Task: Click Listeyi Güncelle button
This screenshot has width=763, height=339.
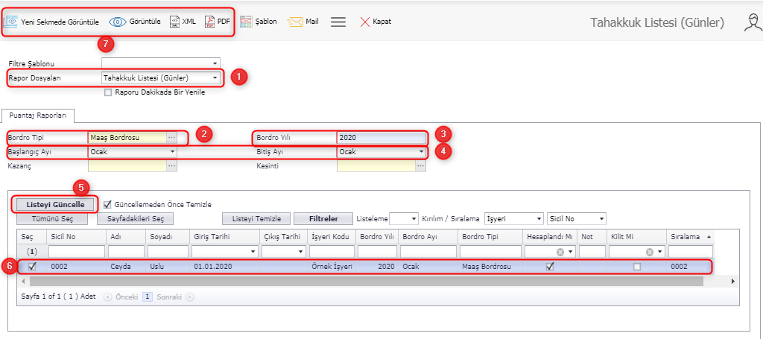Action: 55,204
